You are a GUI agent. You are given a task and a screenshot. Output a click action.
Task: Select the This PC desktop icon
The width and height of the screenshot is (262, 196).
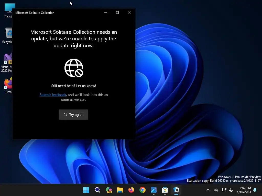[8, 11]
